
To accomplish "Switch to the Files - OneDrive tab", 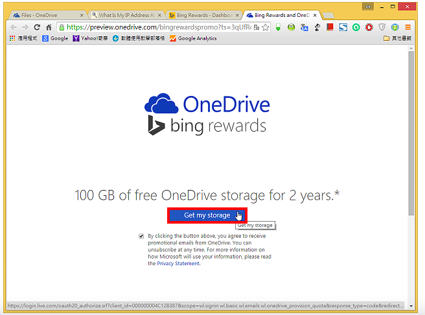I will (x=46, y=15).
